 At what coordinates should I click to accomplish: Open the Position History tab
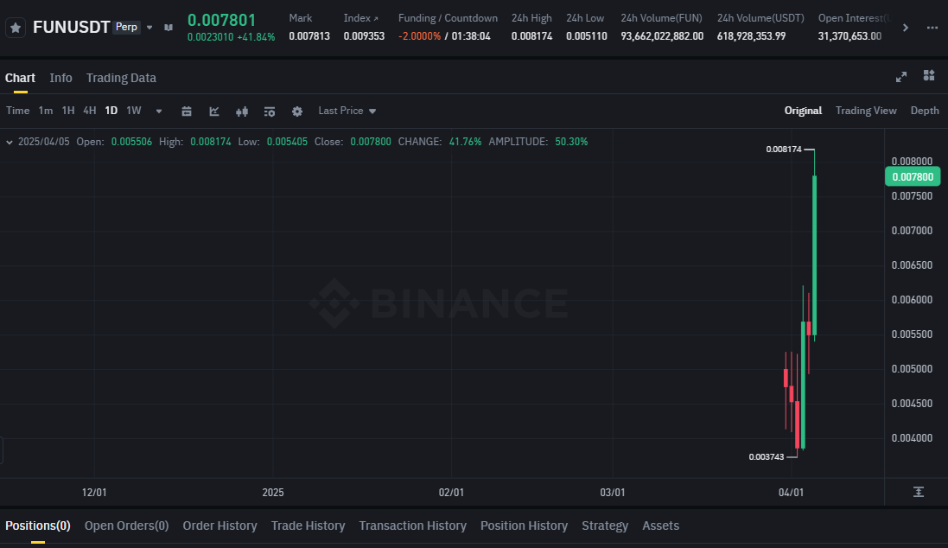[525, 526]
